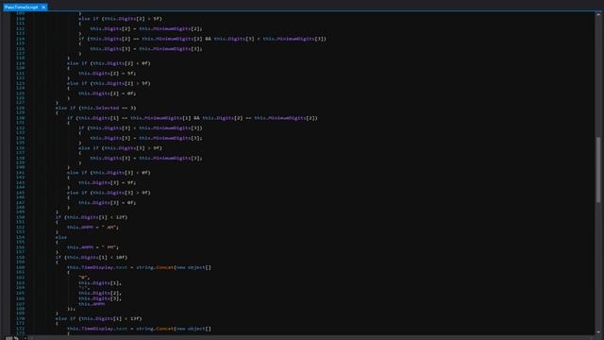
Task: Click the line "this.Digits[2] = 5f;"
Action: 108,74
